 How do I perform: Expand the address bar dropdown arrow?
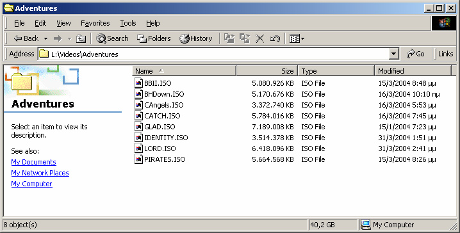394,54
